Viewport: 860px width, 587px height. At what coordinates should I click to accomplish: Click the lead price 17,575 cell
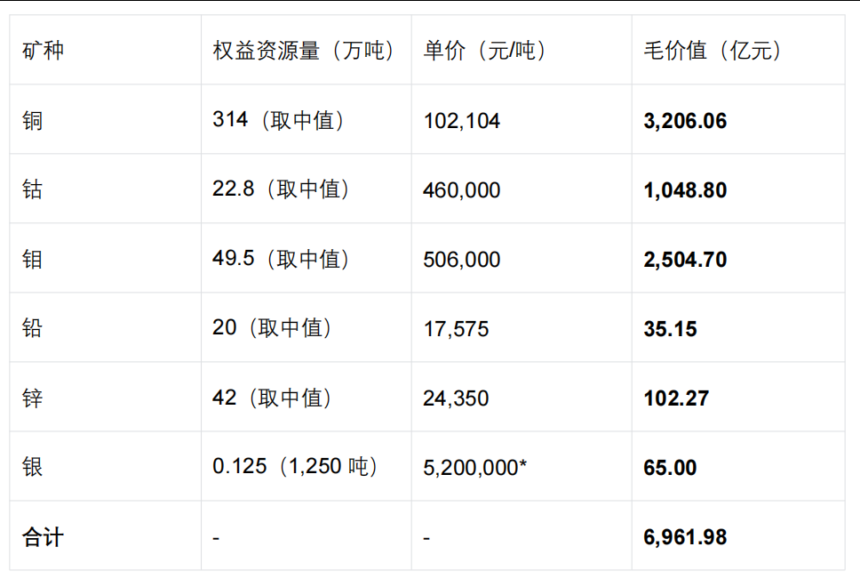tap(456, 329)
